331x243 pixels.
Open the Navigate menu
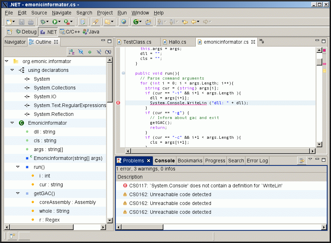coord(62,13)
